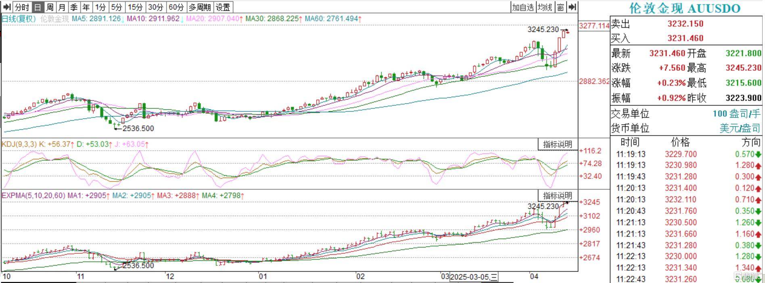Open the 多周期 multi-period view
This screenshot has height=283, width=765.
(x=200, y=7)
